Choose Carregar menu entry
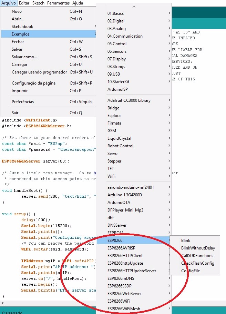The height and width of the screenshot is (314, 226). coord(48,65)
